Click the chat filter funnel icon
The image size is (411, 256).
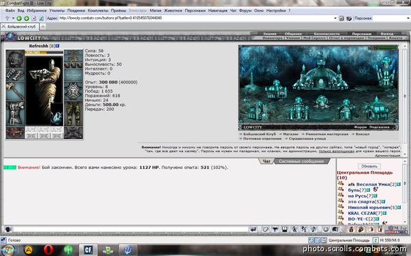click(x=275, y=229)
